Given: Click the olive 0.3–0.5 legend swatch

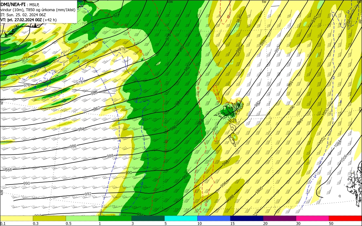Looking at the screenshot, I should pyautogui.click(x=49, y=218).
